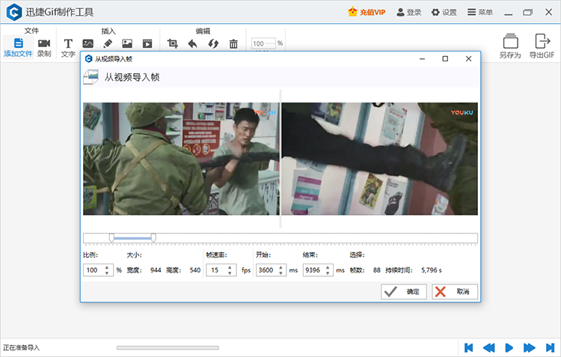Image resolution: width=561 pixels, height=357 pixels.
Task: Click the end frame preview thumbnail
Action: pos(379,159)
